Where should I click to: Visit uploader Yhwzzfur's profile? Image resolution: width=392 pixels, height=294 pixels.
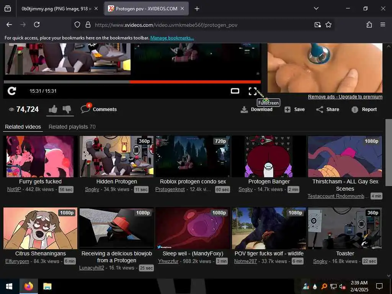coord(168,261)
